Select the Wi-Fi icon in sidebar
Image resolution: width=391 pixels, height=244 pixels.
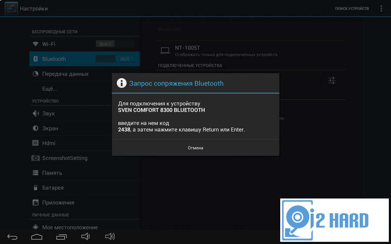click(x=36, y=44)
